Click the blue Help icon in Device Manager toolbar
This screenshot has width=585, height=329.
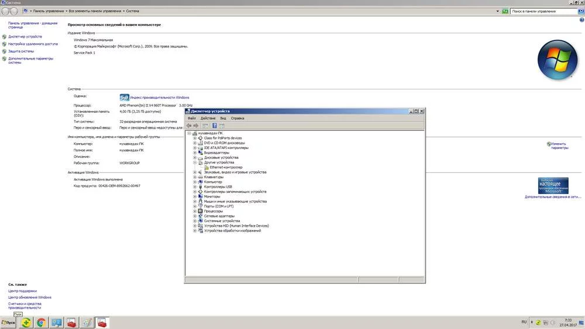coord(215,126)
